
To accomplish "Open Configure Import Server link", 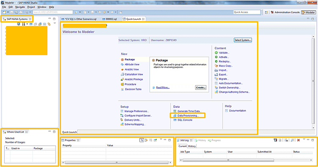I will click(x=138, y=116).
